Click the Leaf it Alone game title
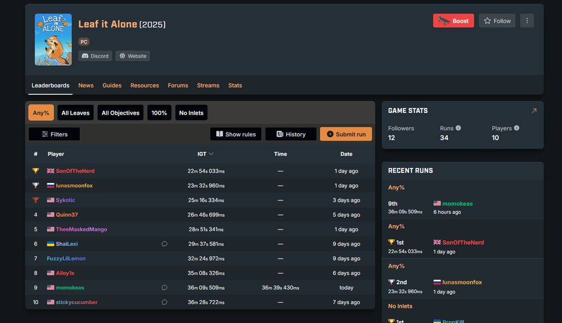This screenshot has height=323, width=562. [x=107, y=24]
